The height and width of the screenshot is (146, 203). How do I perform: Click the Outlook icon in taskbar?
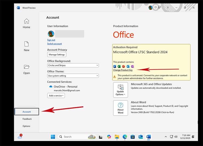(x=140, y=137)
